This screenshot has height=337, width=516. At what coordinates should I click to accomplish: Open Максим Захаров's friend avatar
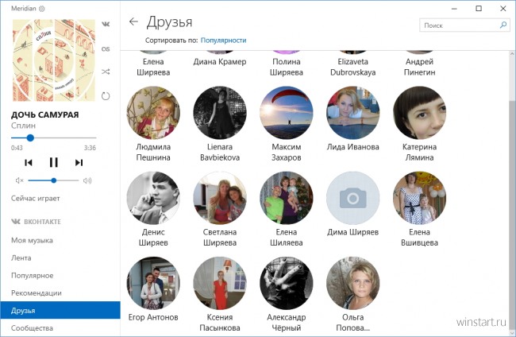pyautogui.click(x=287, y=113)
